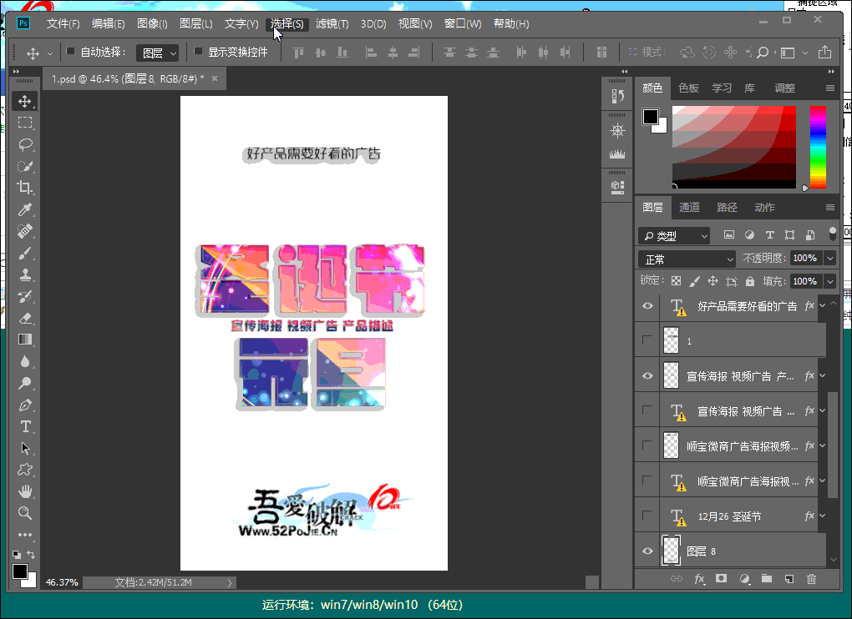Open the 正常 blend mode dropdown
The height and width of the screenshot is (619, 852).
[x=687, y=259]
